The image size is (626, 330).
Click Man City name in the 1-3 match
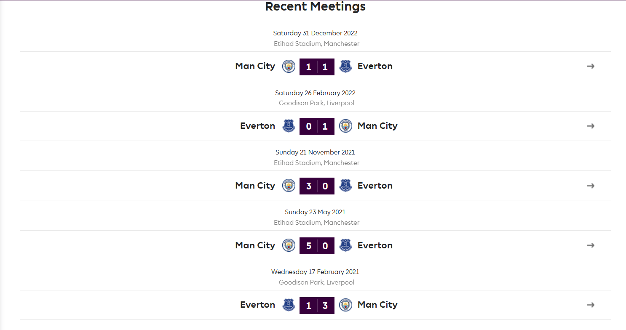click(377, 305)
